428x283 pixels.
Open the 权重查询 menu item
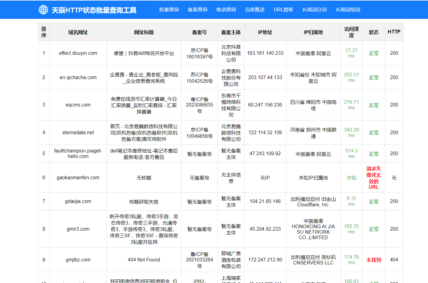169,10
